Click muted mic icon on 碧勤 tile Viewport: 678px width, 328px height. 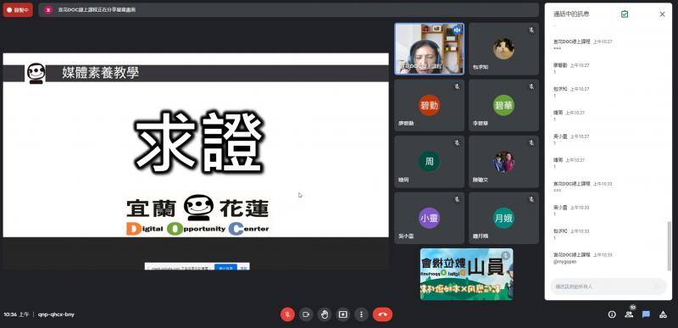point(457,86)
